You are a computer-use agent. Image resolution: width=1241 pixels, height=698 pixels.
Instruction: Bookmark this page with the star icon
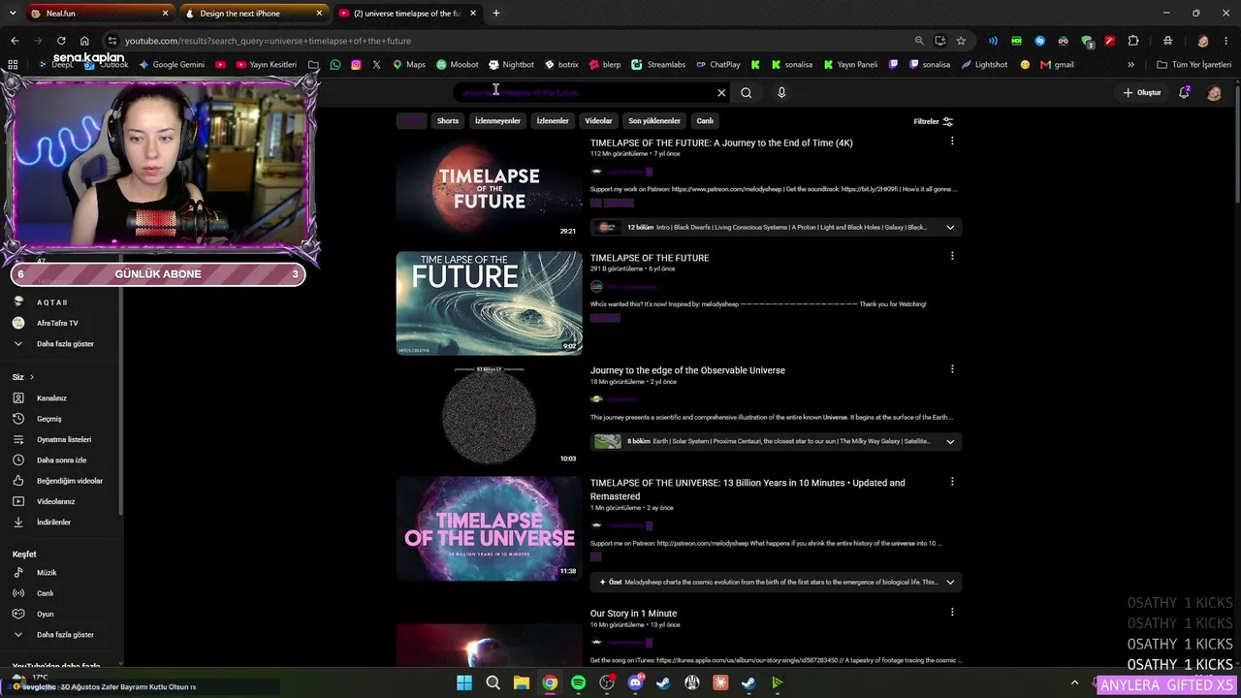[x=961, y=41]
